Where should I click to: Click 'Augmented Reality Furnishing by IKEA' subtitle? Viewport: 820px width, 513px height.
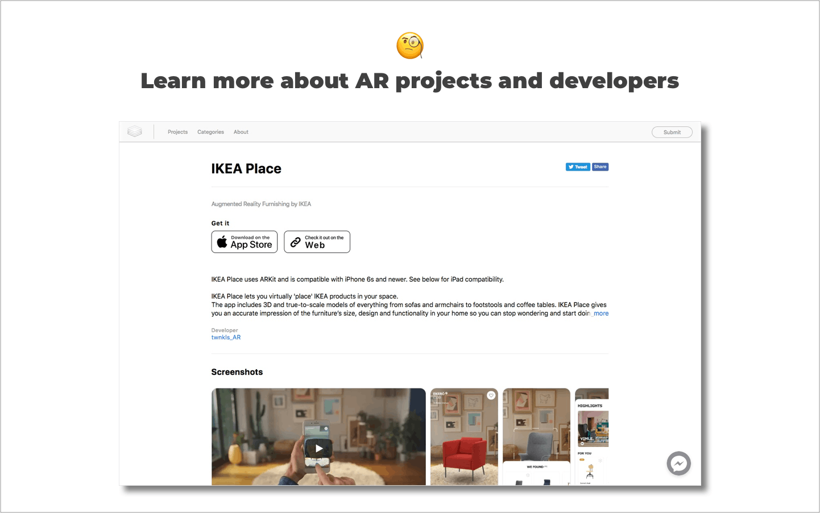pos(261,204)
